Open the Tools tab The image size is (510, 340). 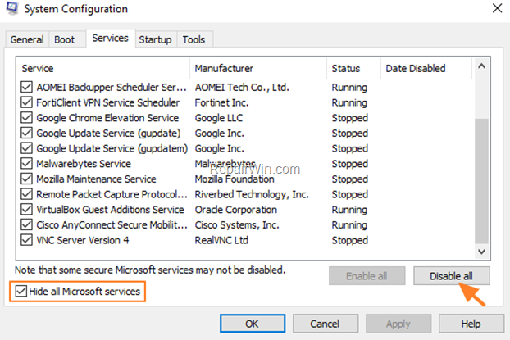pyautogui.click(x=194, y=39)
